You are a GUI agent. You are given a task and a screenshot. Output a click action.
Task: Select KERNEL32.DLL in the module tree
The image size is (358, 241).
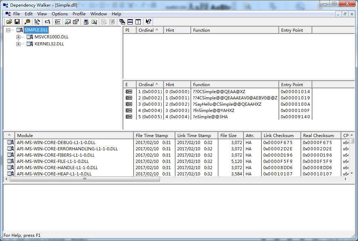click(x=49, y=44)
